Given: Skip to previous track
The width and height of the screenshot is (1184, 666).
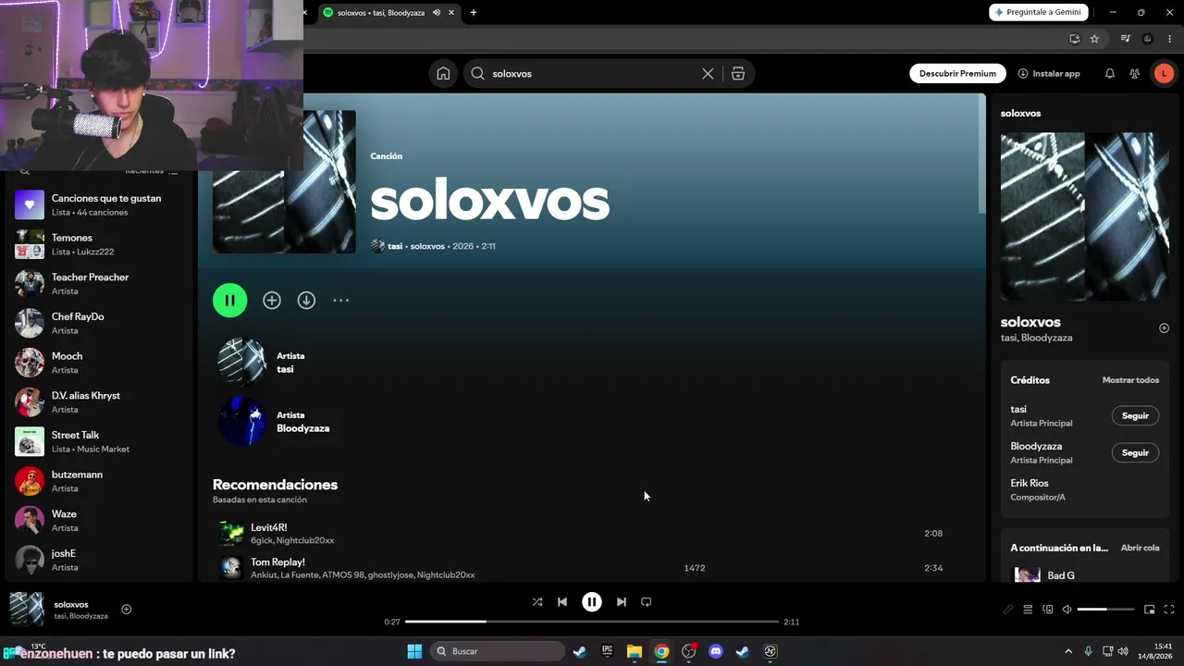Looking at the screenshot, I should tap(562, 602).
